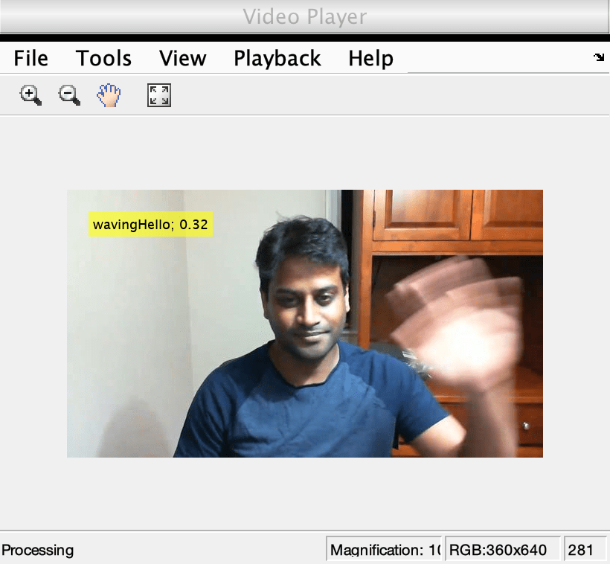This screenshot has height=564, width=610.
Task: Toggle Maintain Fit to Window icon
Action: pyautogui.click(x=159, y=95)
